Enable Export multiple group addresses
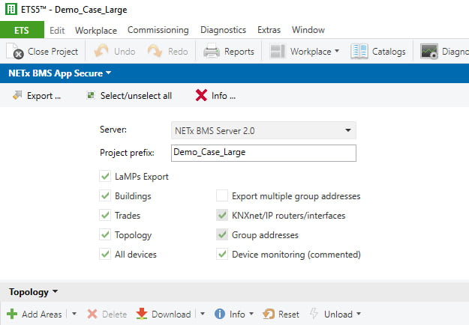 point(222,195)
